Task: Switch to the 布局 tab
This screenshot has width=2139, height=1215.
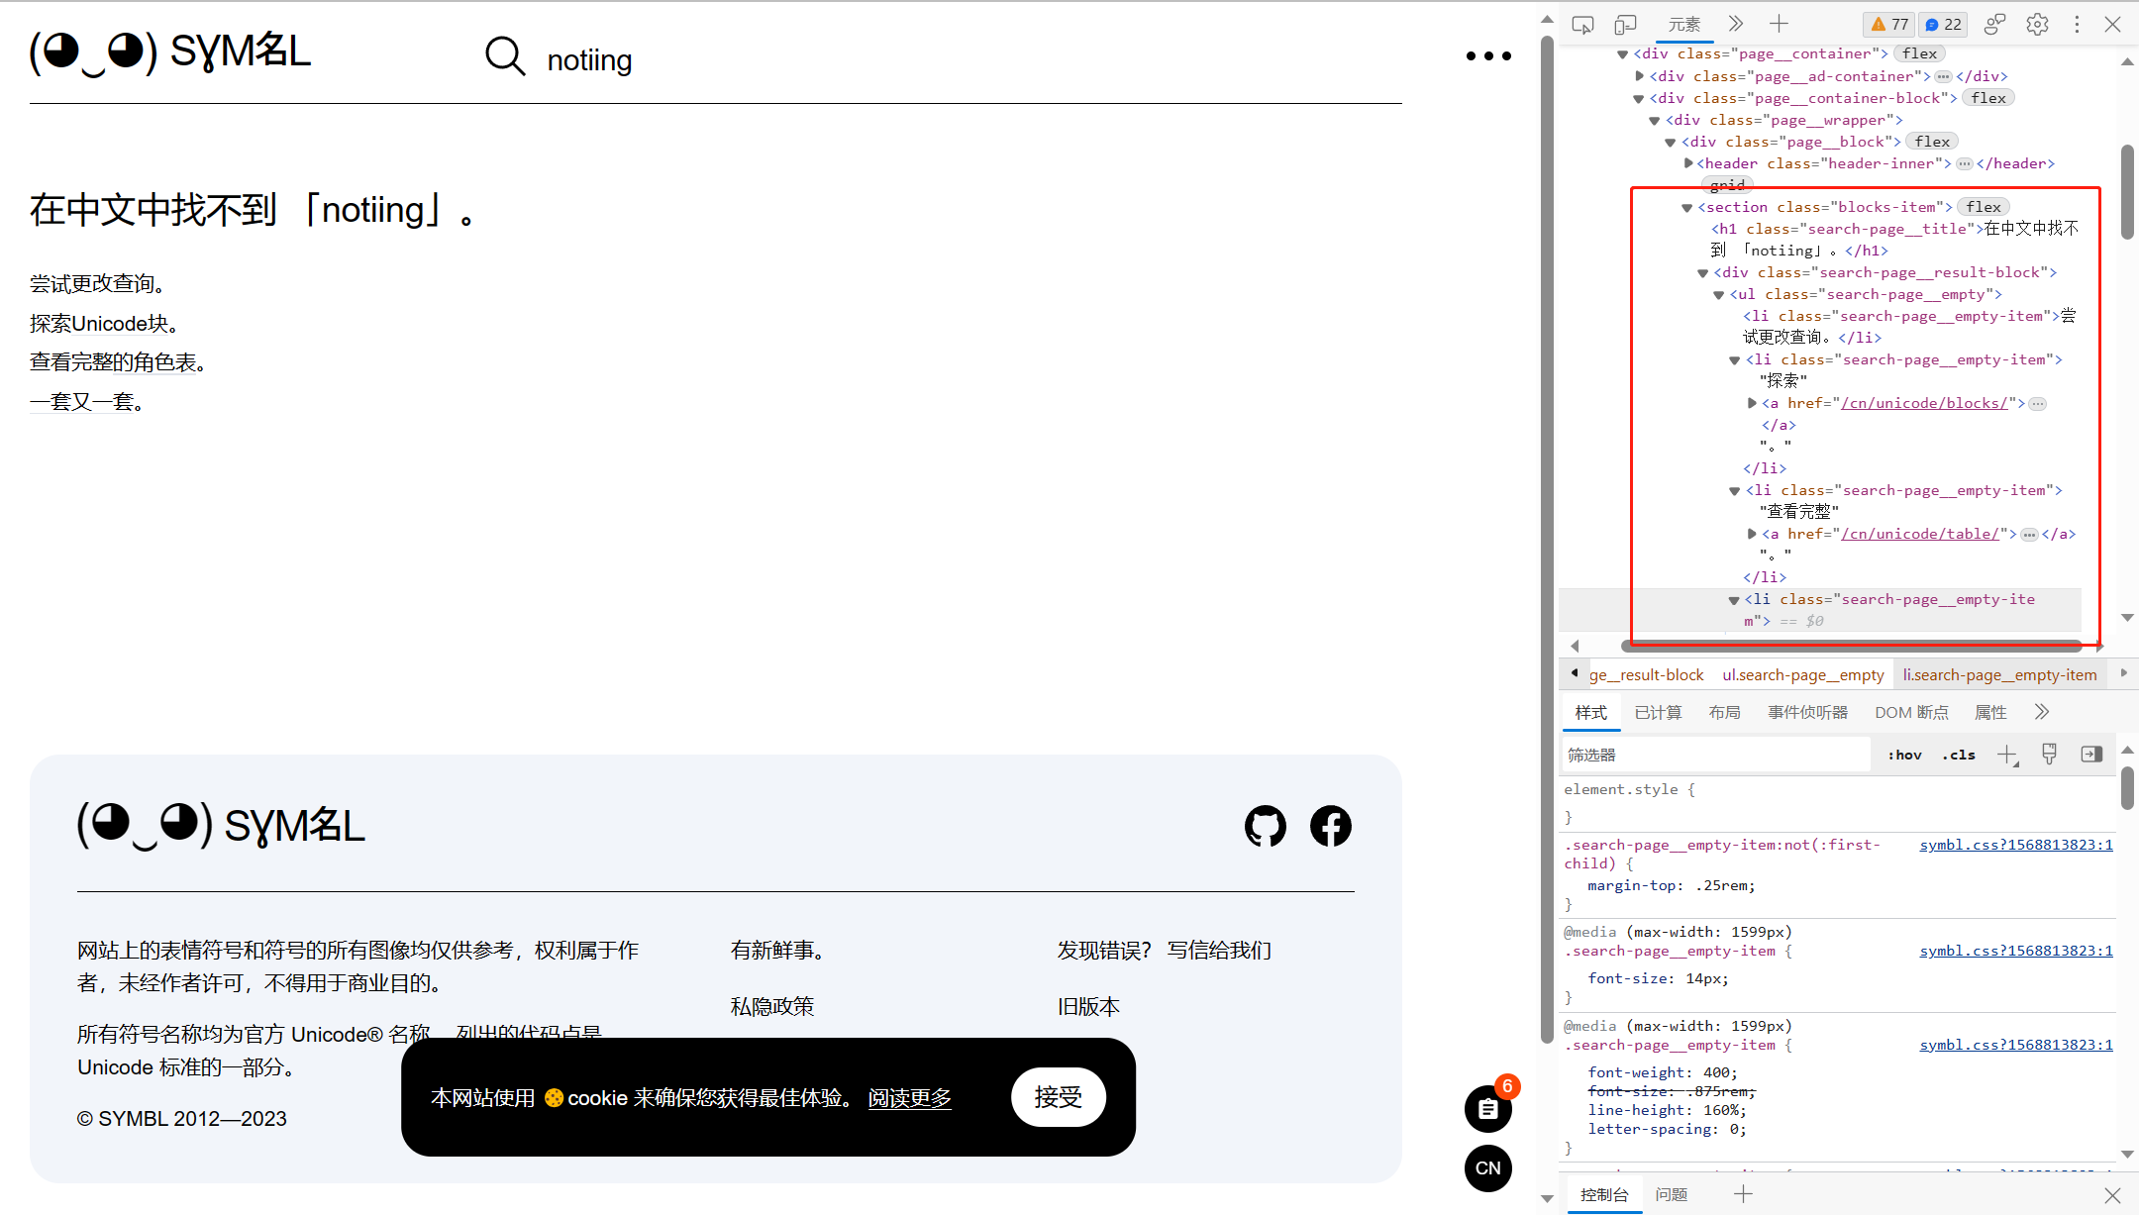Action: pyautogui.click(x=1724, y=713)
